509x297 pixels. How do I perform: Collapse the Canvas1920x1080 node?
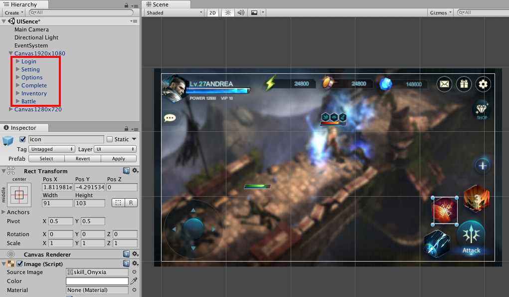pyautogui.click(x=11, y=53)
